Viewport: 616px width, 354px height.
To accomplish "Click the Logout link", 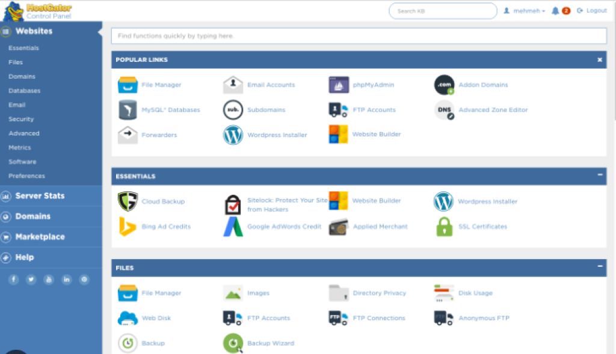I will tap(592, 11).
